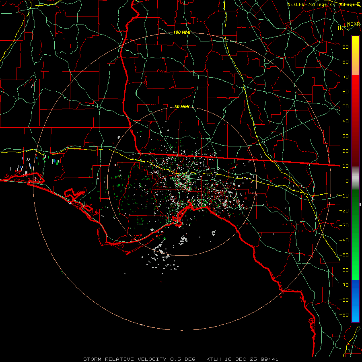Select the 80 knots scale label
Screen dimensions: 362x362
coord(346,62)
